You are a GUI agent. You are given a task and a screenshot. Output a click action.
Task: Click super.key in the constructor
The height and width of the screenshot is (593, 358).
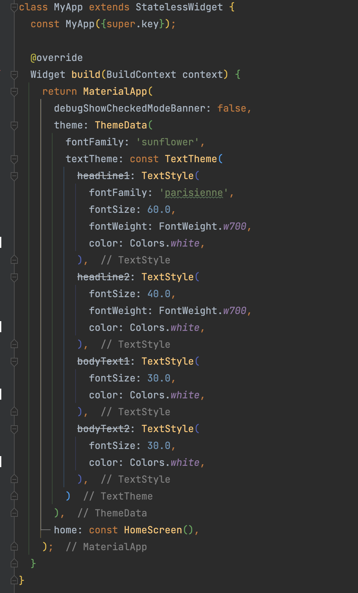click(x=133, y=24)
